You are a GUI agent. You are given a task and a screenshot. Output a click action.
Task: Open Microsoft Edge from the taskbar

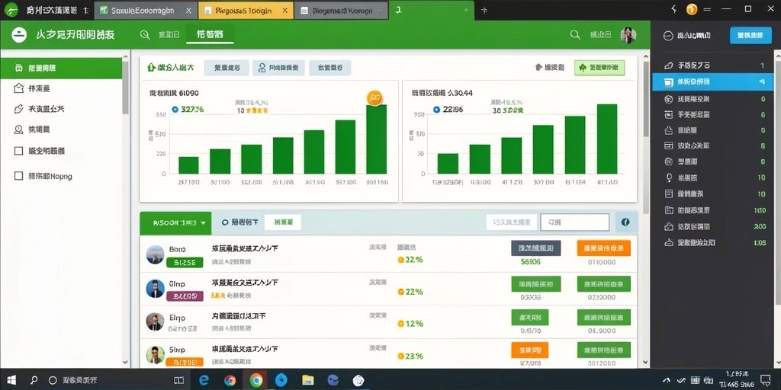tap(204, 381)
